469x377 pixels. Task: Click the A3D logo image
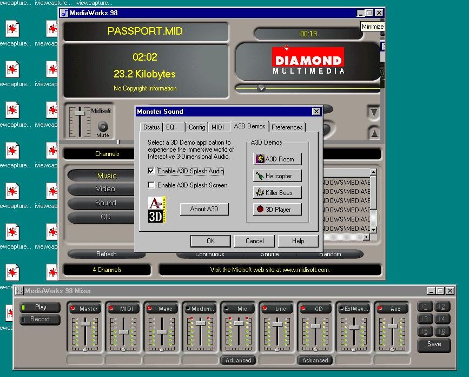point(157,210)
